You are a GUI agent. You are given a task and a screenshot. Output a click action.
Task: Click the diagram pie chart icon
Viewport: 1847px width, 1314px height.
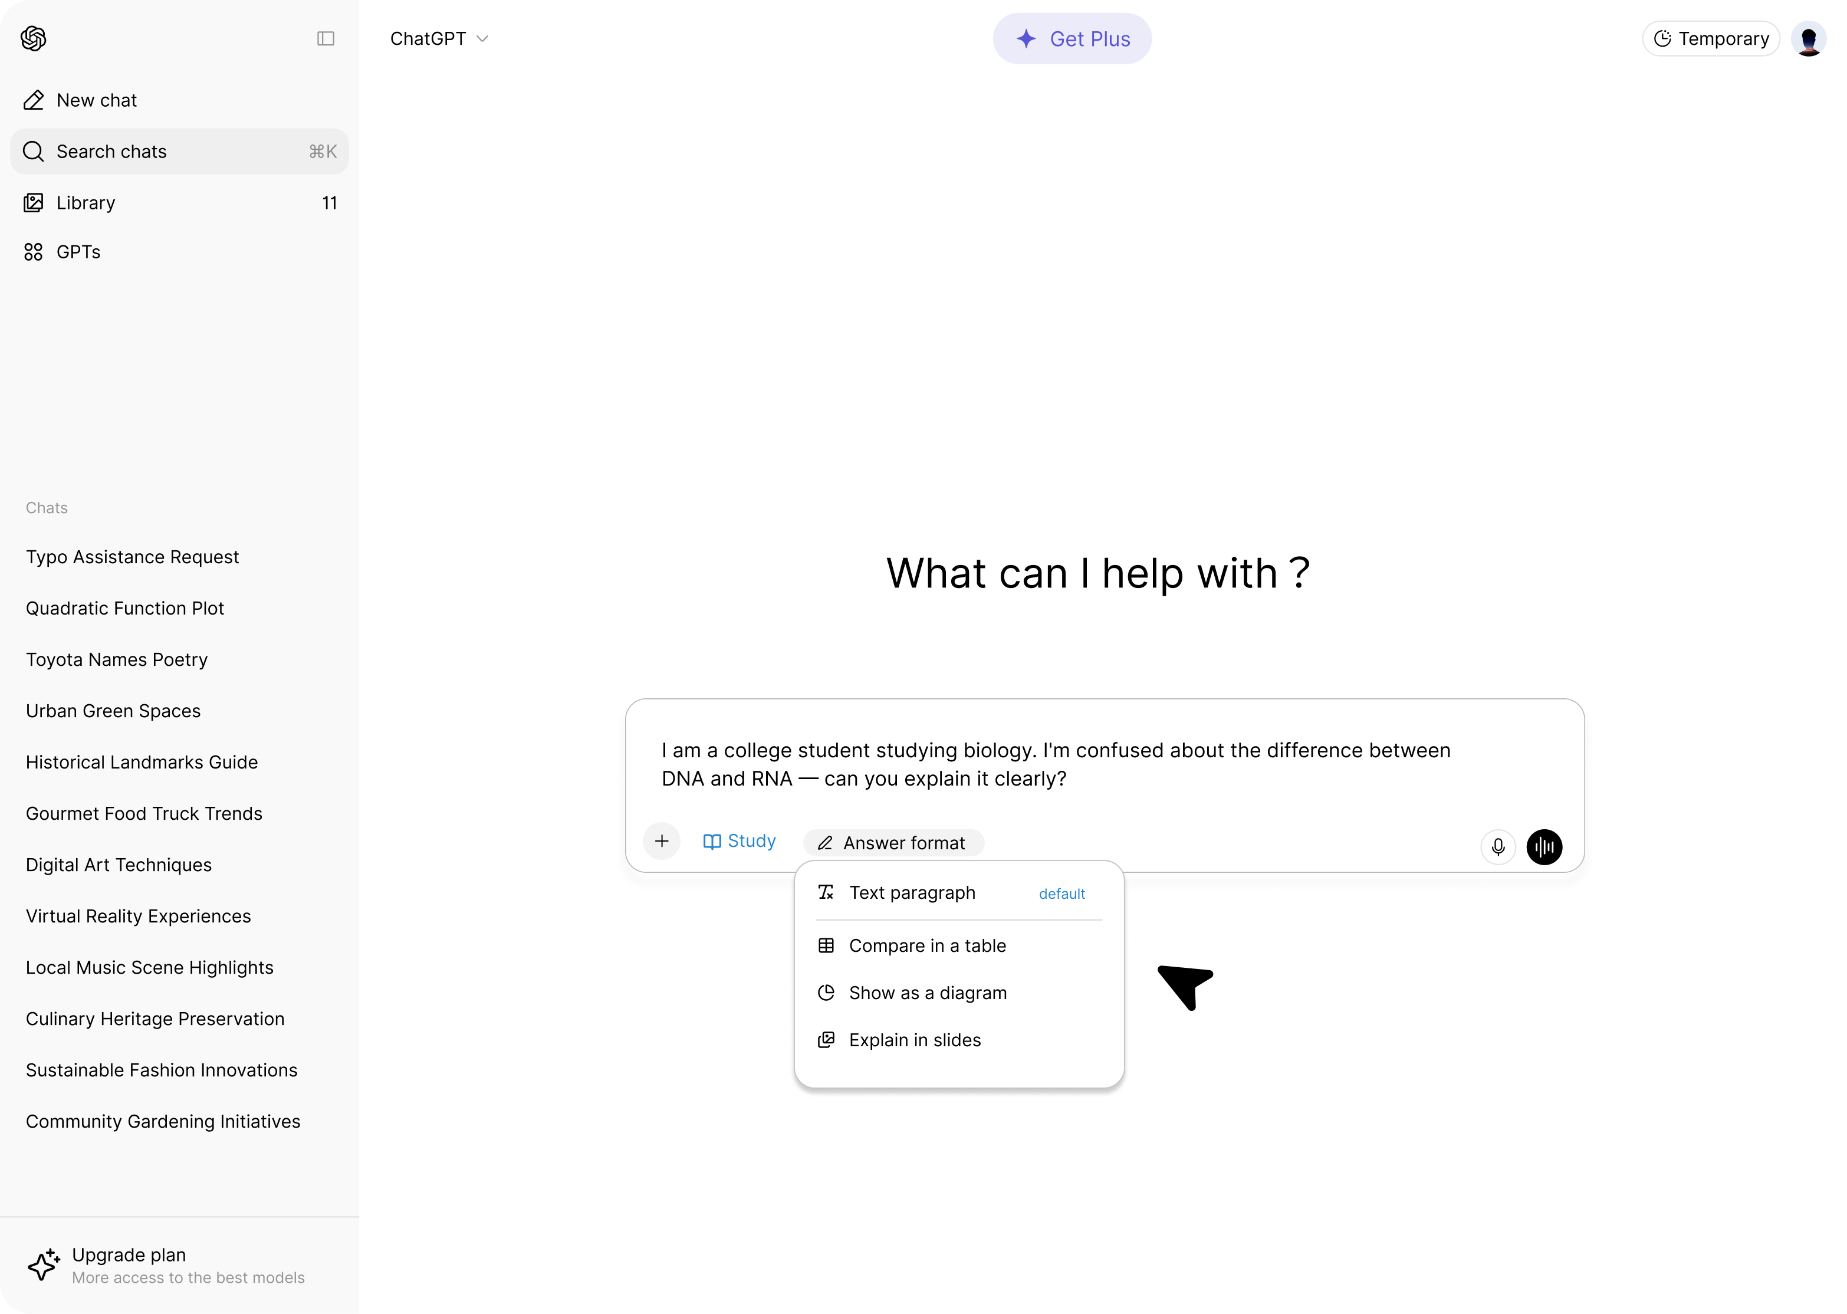tap(826, 993)
